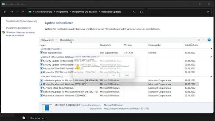This screenshot has height=121, width=215.
Task: Select Sicherheitsupdate KB5016629 row
Action: (x=119, y=81)
